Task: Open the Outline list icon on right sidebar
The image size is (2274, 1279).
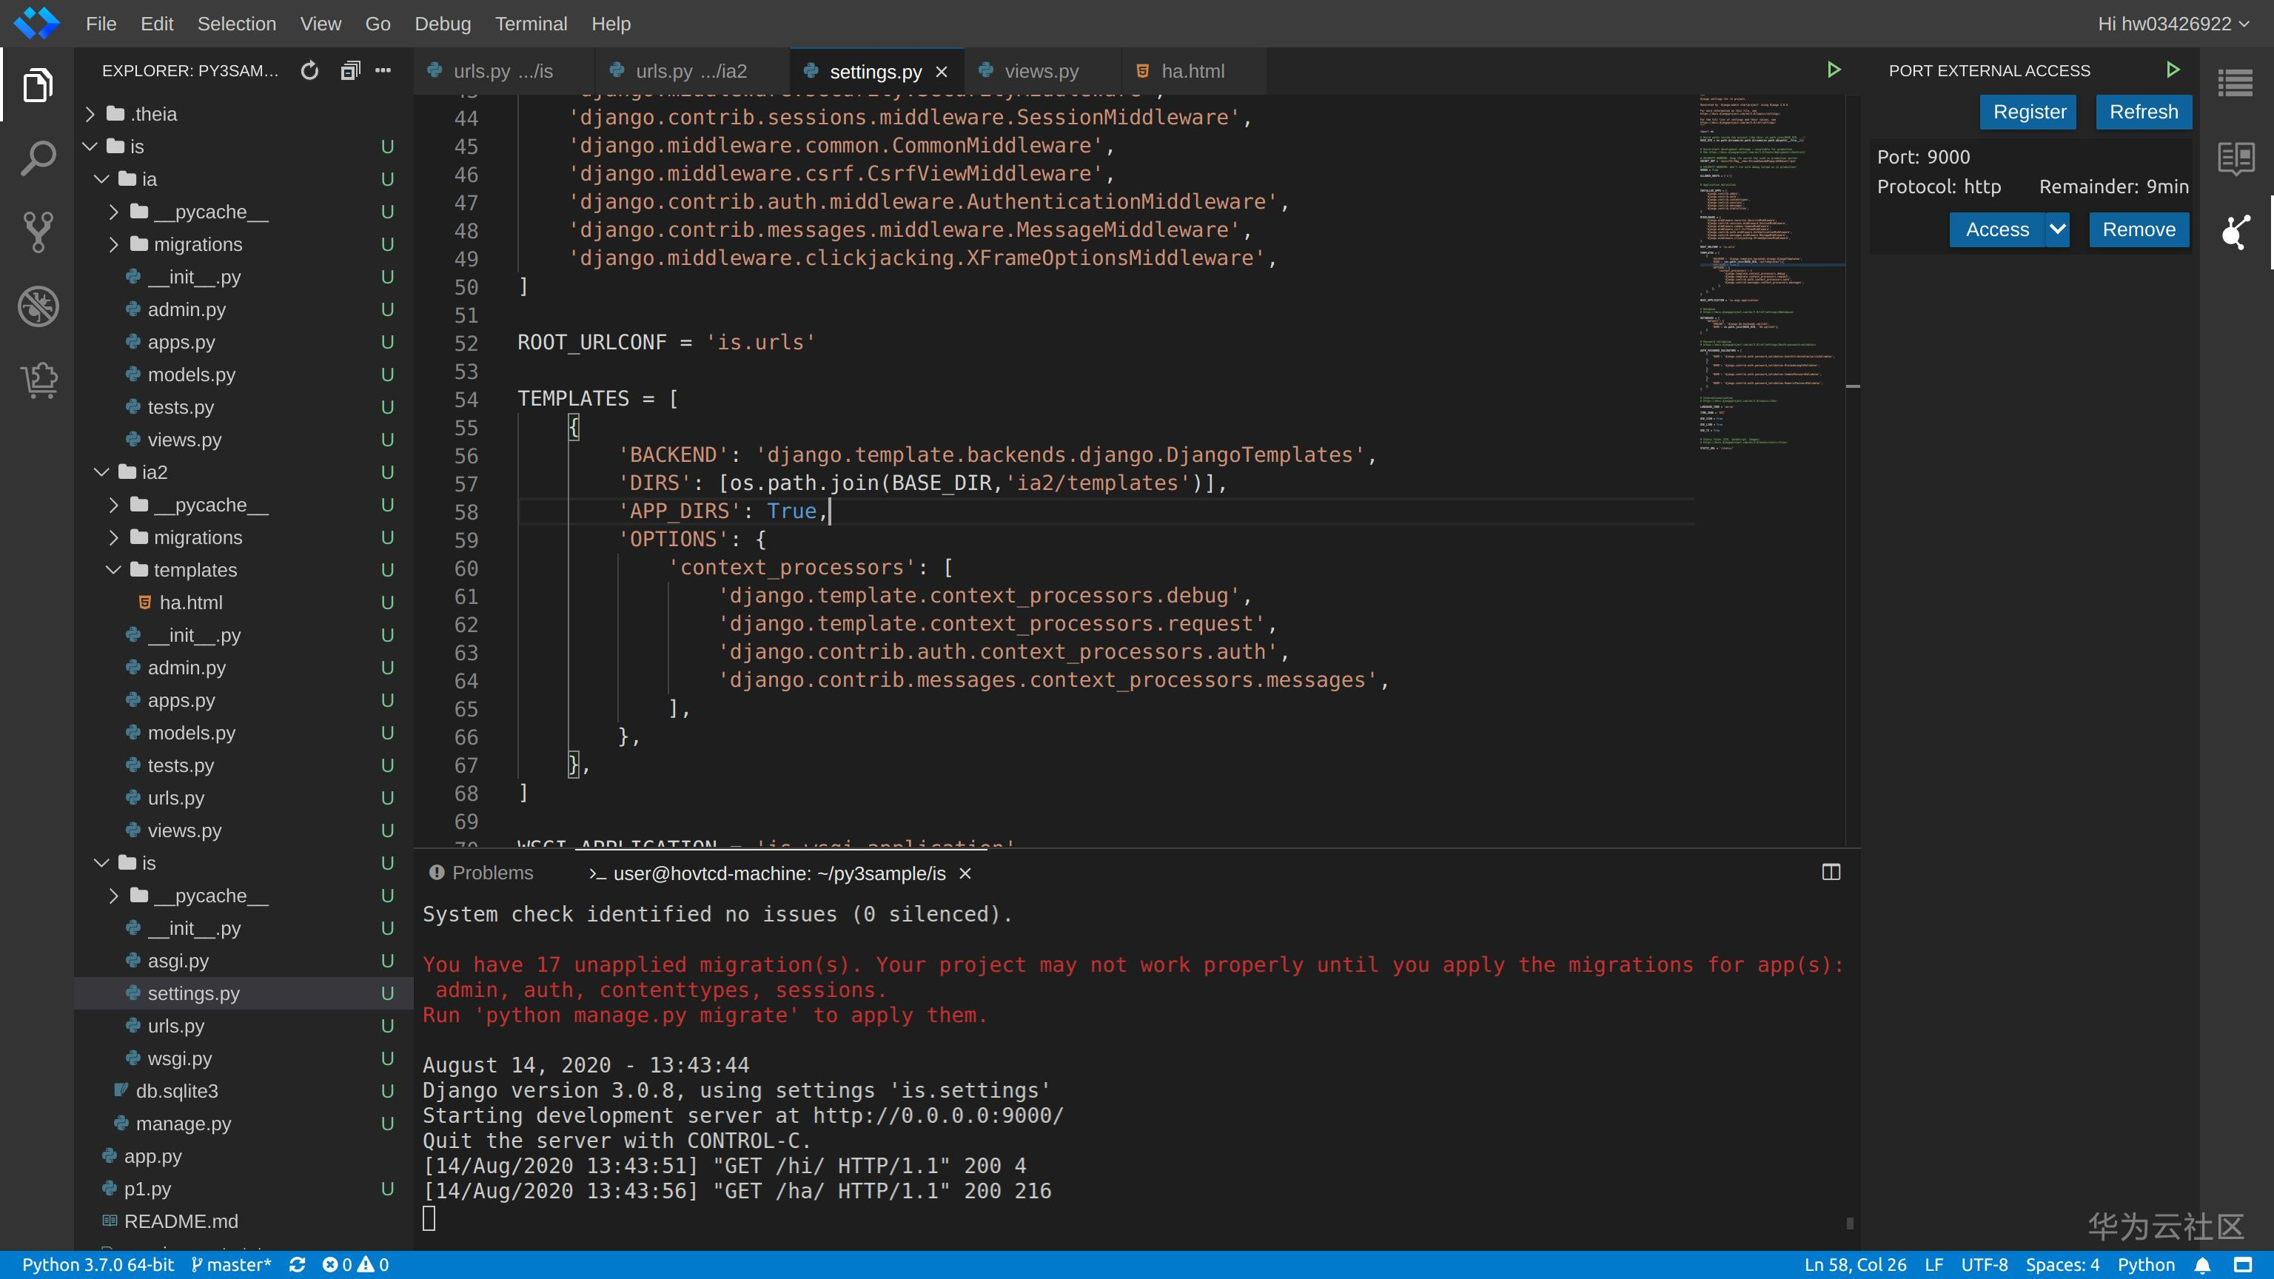Action: pos(2236,84)
